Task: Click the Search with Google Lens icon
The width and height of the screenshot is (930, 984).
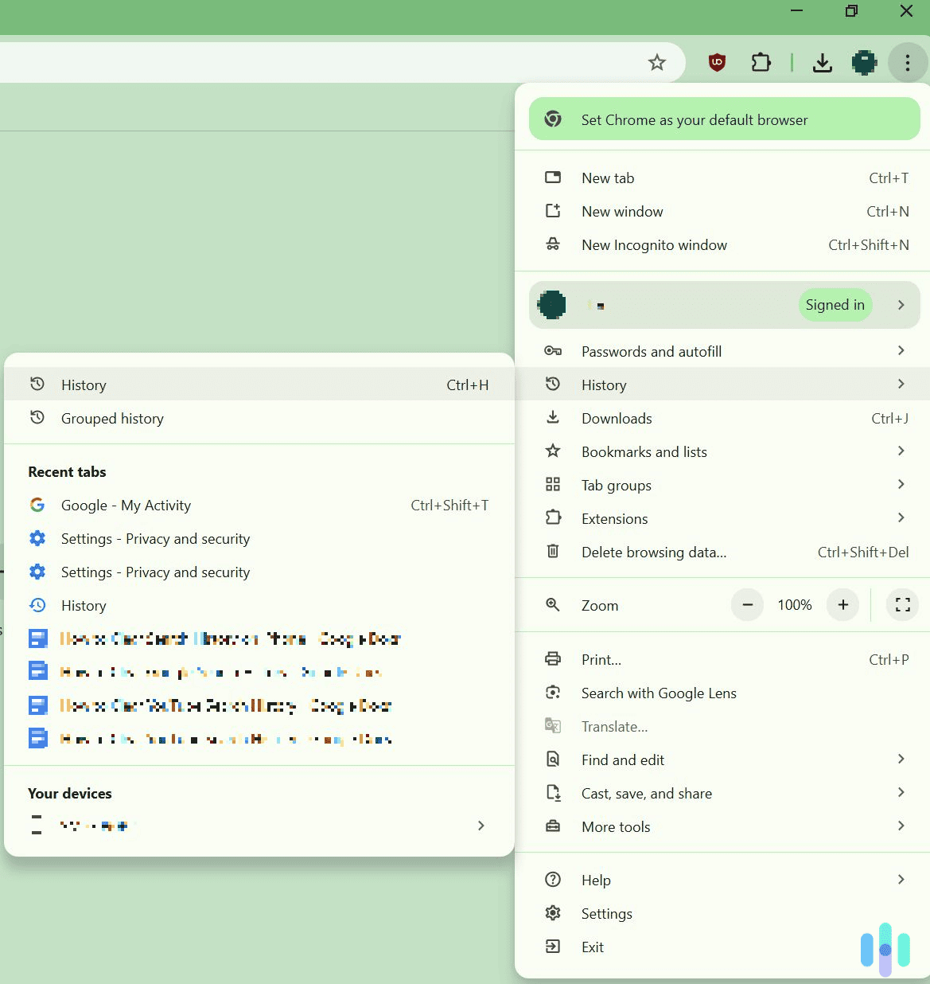Action: point(553,693)
